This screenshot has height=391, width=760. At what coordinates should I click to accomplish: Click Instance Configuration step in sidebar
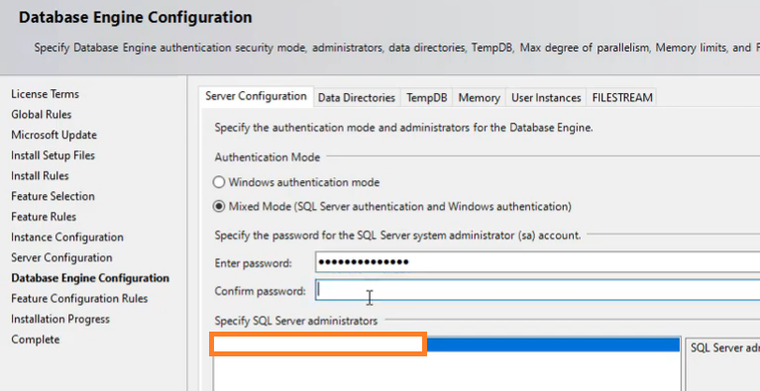pyautogui.click(x=67, y=238)
